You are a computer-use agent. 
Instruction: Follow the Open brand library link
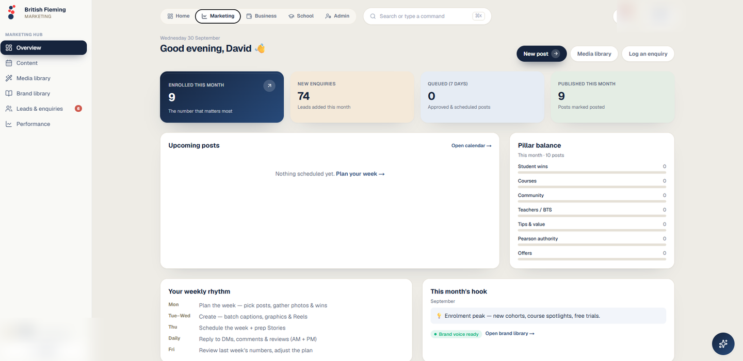[510, 334]
